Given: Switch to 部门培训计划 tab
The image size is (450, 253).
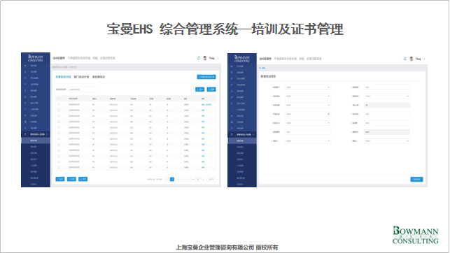Looking at the screenshot, I should coord(81,77).
